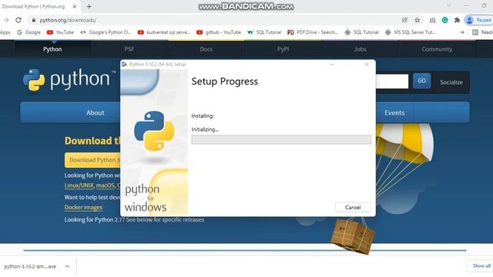The height and width of the screenshot is (277, 493).
Task: Select the Docs top navigation tab
Action: point(206,49)
